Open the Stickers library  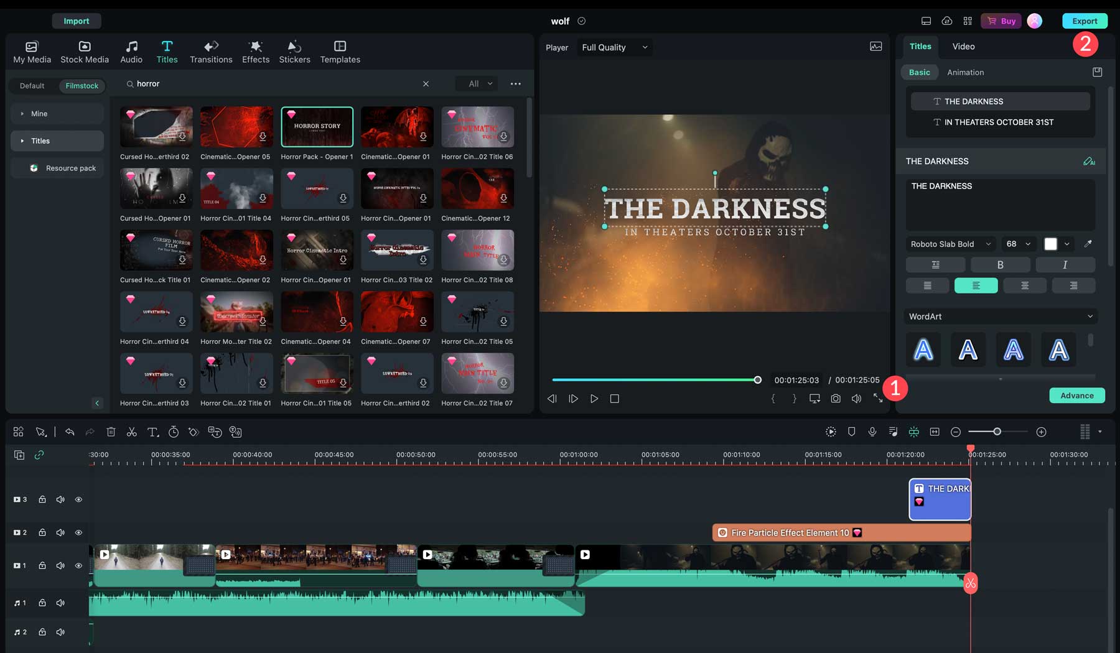(294, 51)
